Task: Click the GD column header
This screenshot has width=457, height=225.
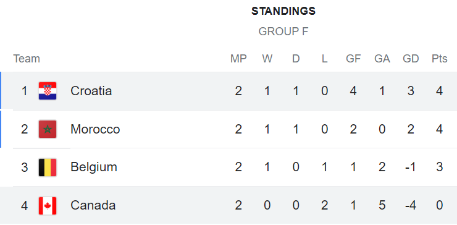Action: (x=411, y=59)
